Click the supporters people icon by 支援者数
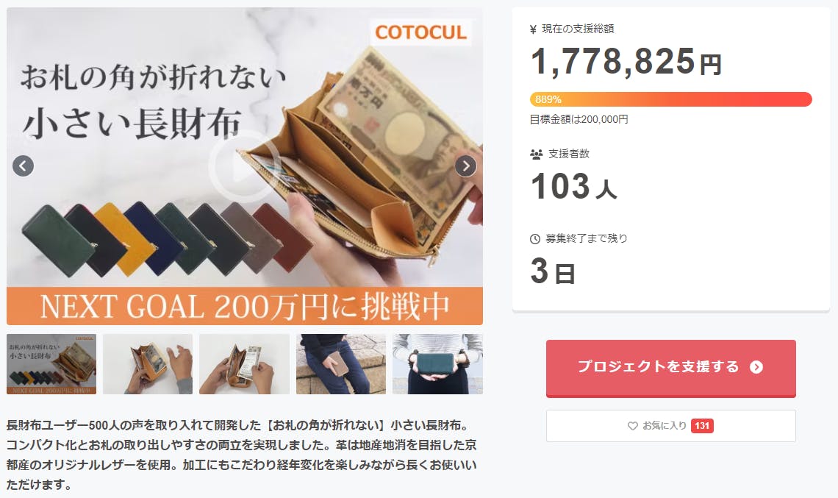The width and height of the screenshot is (838, 498). point(536,154)
